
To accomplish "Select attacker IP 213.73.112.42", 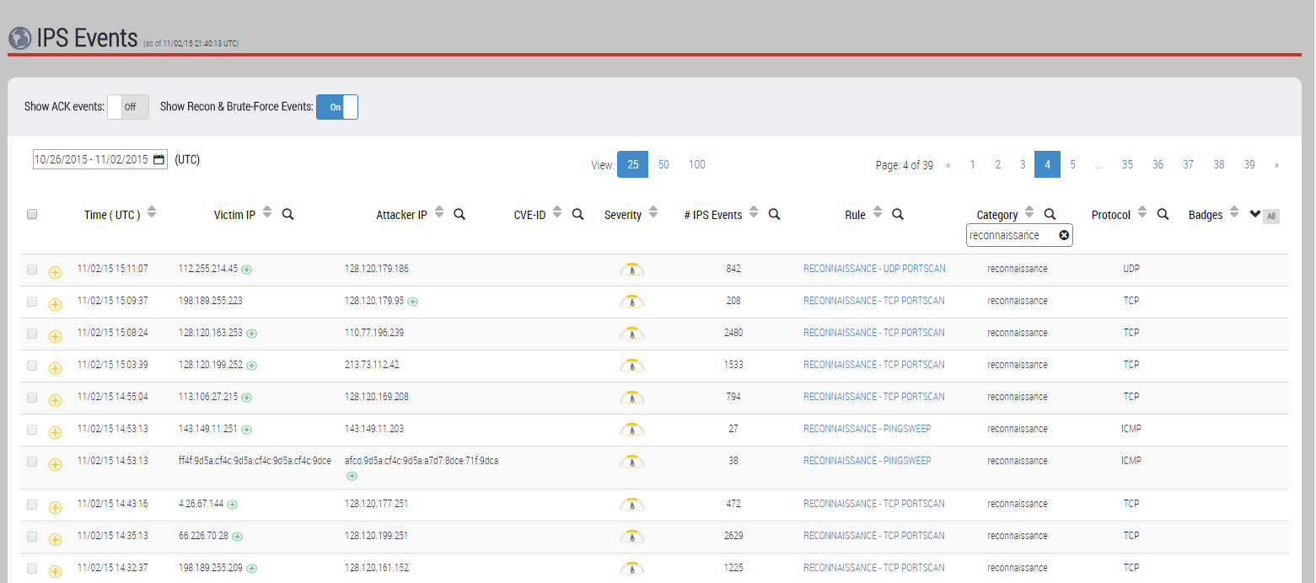I will click(372, 365).
